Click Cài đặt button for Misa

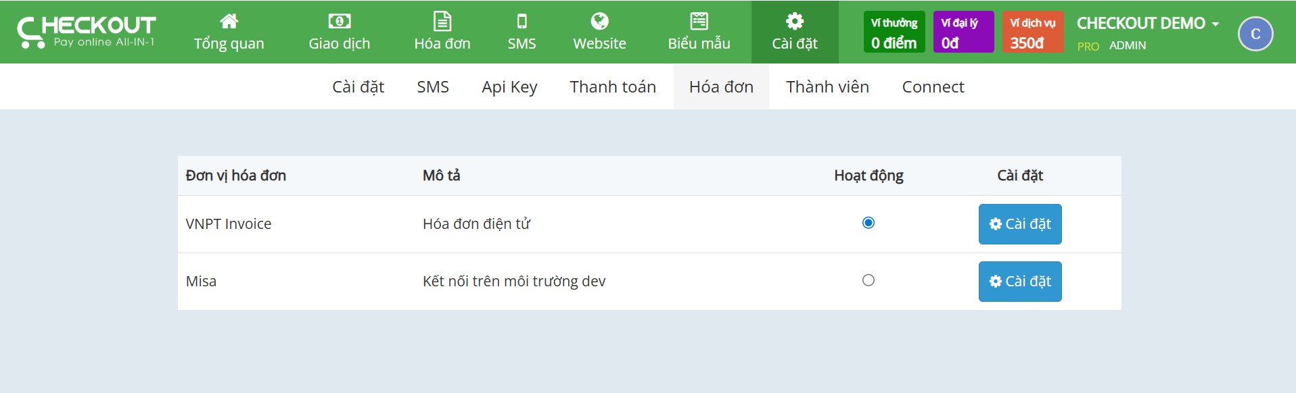[x=1019, y=282]
